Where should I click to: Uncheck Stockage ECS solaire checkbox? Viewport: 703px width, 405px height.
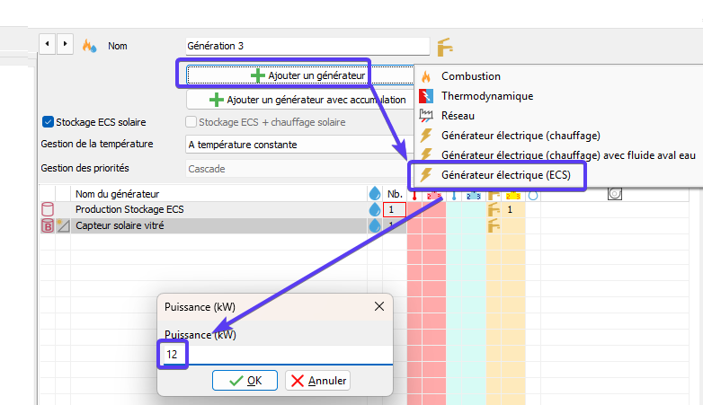(x=48, y=122)
